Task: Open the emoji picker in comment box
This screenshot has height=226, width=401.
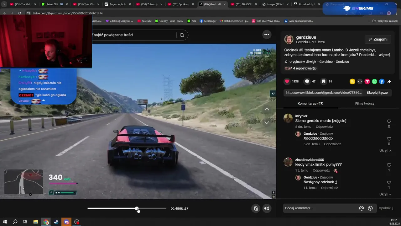Action: 370,208
